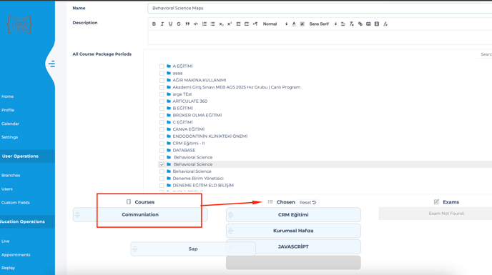Viewport: 492px width, 275px height.
Task: Collapse the sidebar using the hamburger icon
Action: (x=51, y=64)
